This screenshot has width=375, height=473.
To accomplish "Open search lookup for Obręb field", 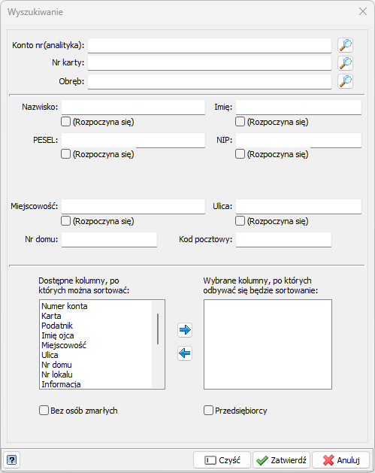I will [345, 81].
